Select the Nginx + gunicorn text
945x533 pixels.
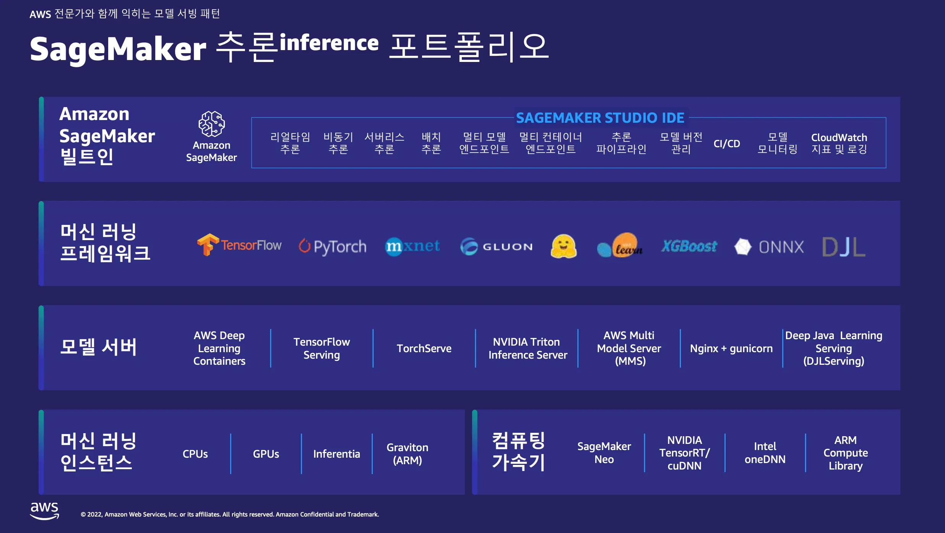point(731,348)
